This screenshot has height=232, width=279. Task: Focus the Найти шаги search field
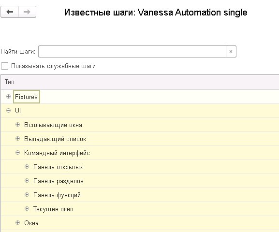132,51
